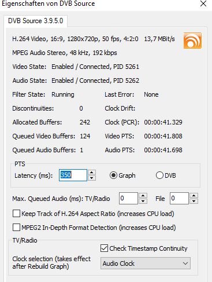Screen dimensions: 212x282
Task: Focus the File queued audio input field
Action: [x=179, y=198]
